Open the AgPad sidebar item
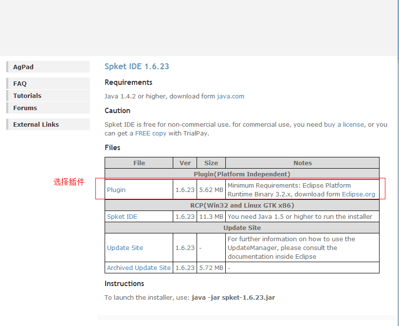This screenshot has height=326, width=399. (48, 67)
